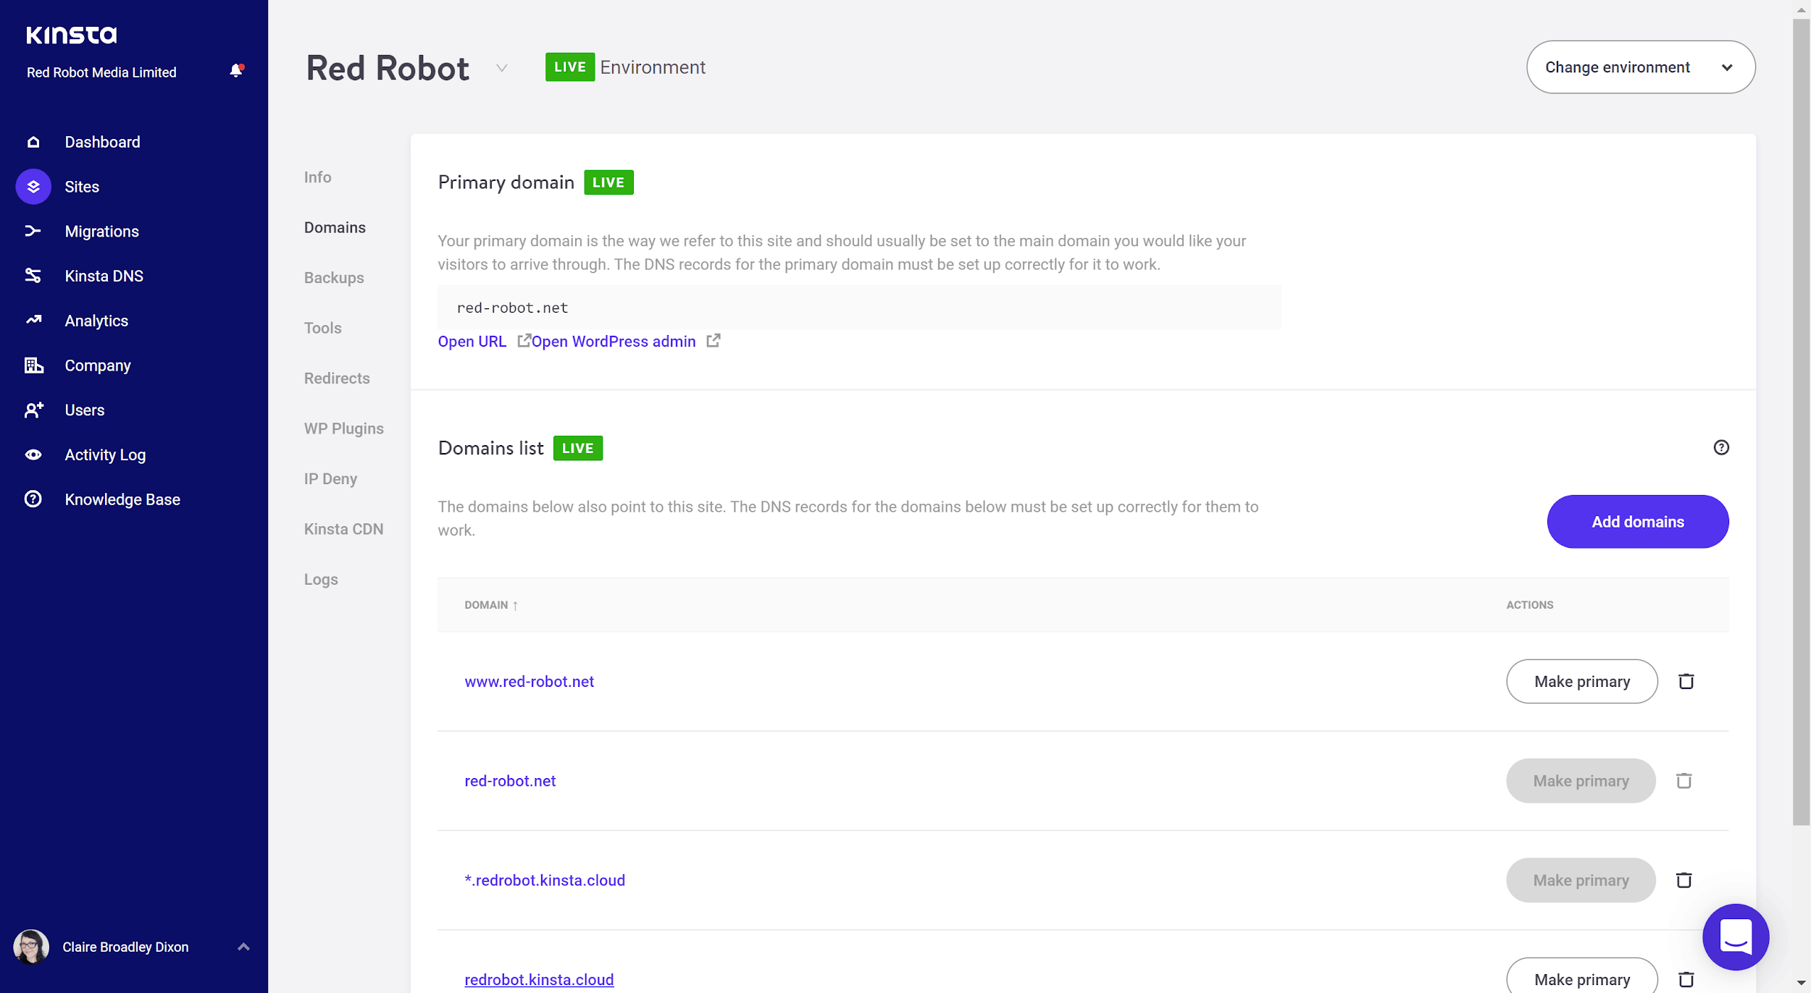
Task: Open Domains list help icon
Action: point(1721,448)
